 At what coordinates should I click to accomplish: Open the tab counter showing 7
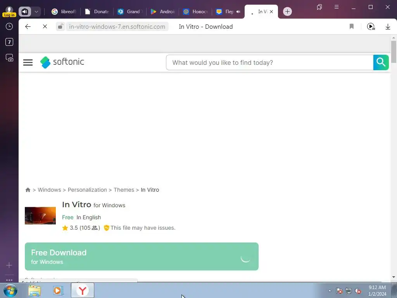coord(9,42)
